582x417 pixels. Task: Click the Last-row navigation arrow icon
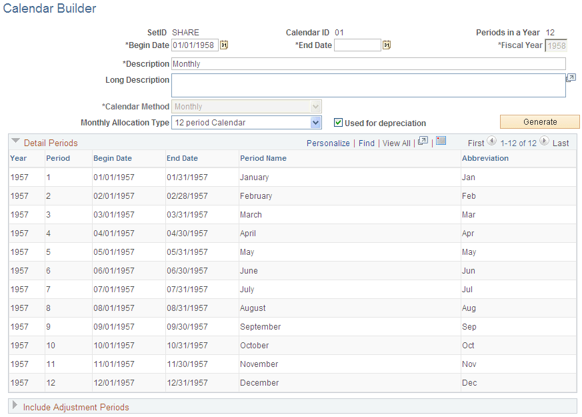544,141
